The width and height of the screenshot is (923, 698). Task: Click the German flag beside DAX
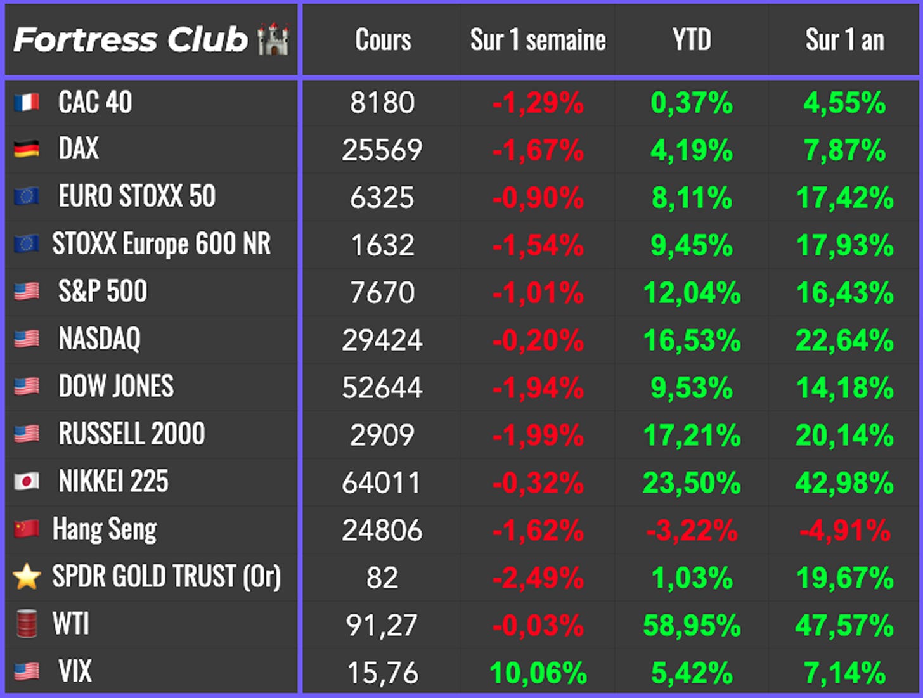point(27,149)
